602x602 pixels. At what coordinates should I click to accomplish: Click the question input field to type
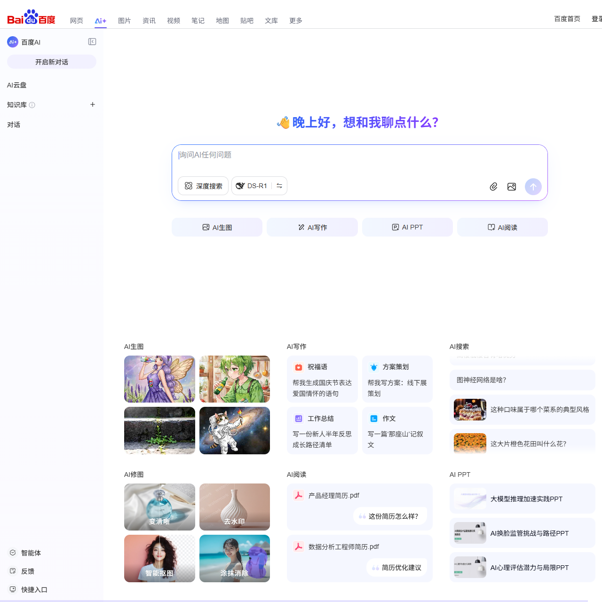coord(329,155)
